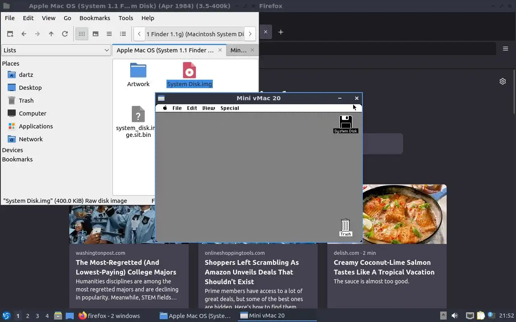This screenshot has width=516, height=322.
Task: Open the Lists side pane dropdown
Action: (x=56, y=50)
